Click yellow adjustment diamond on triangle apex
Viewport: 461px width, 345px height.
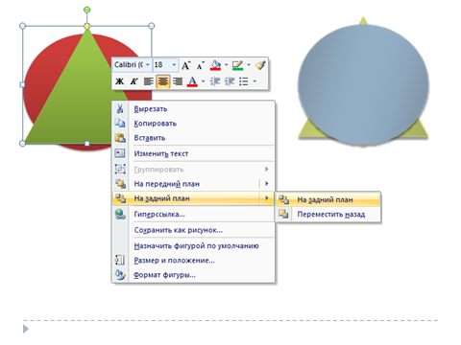(x=86, y=26)
